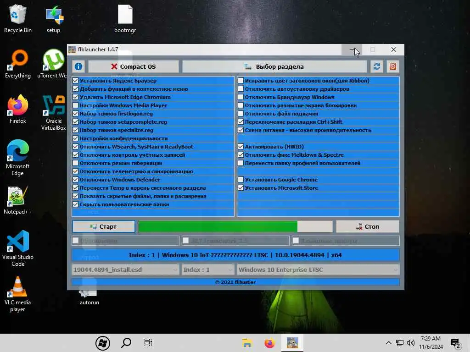Open the Recycle Bin desktop icon
Screen dimensions: 470x352
click(x=18, y=19)
